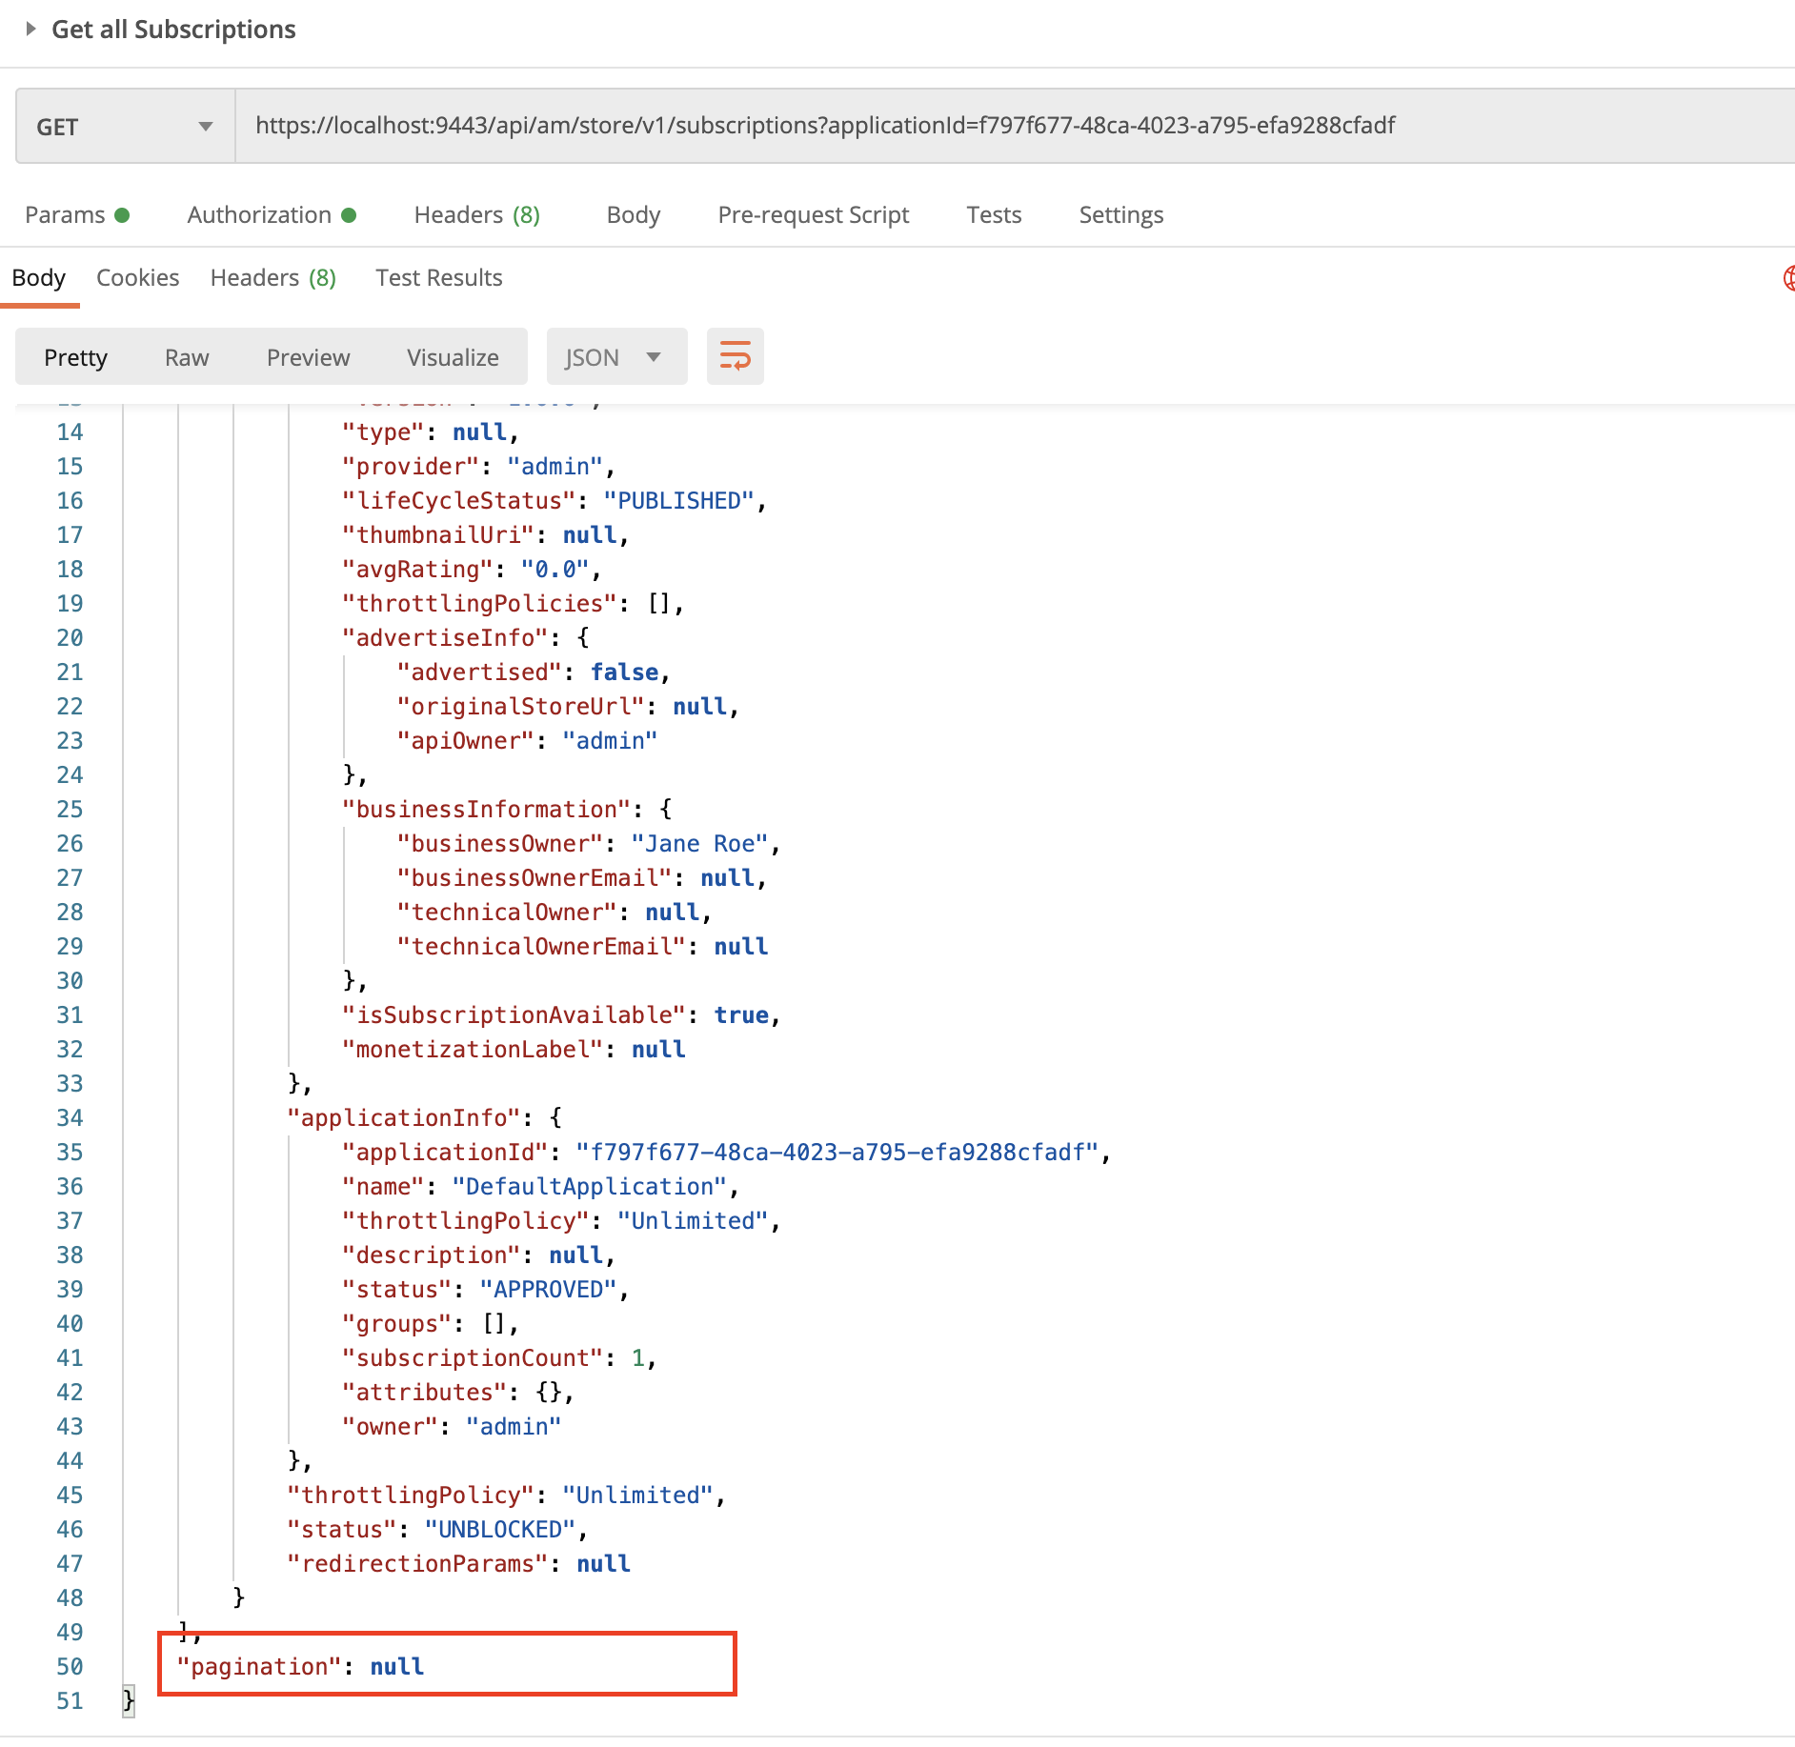Click the red globe icon at top right

coord(1787,277)
